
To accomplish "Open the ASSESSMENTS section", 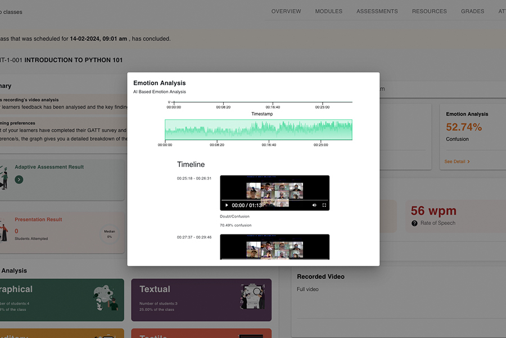I will (x=377, y=11).
